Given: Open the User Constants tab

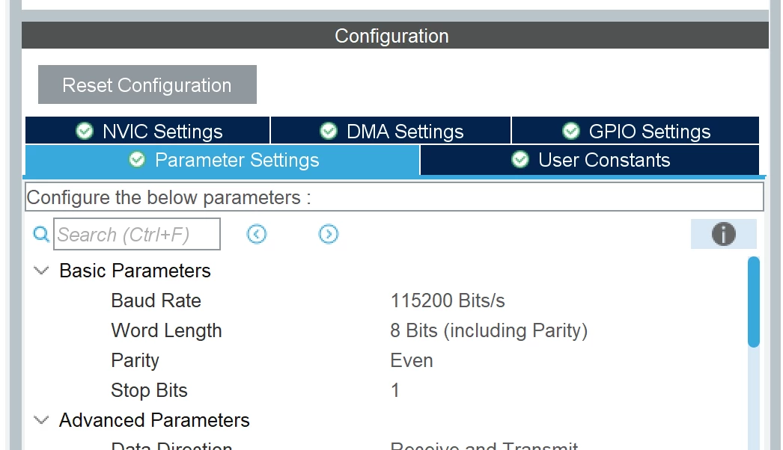Looking at the screenshot, I should (x=590, y=160).
